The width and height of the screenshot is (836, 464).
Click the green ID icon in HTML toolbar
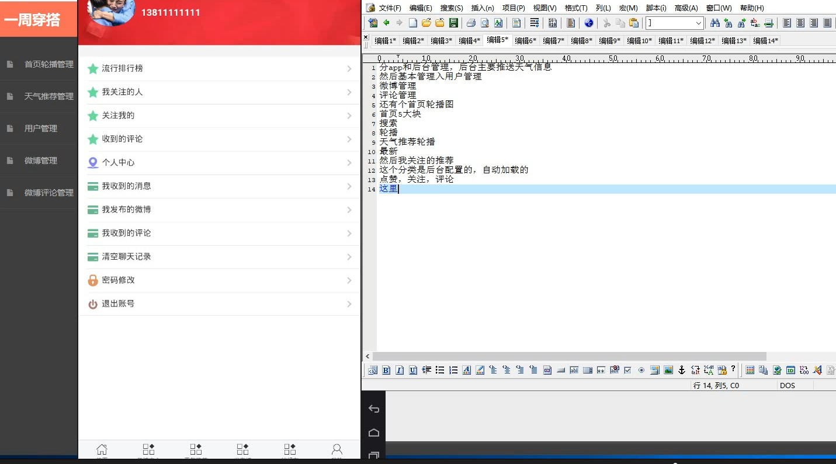[790, 370]
